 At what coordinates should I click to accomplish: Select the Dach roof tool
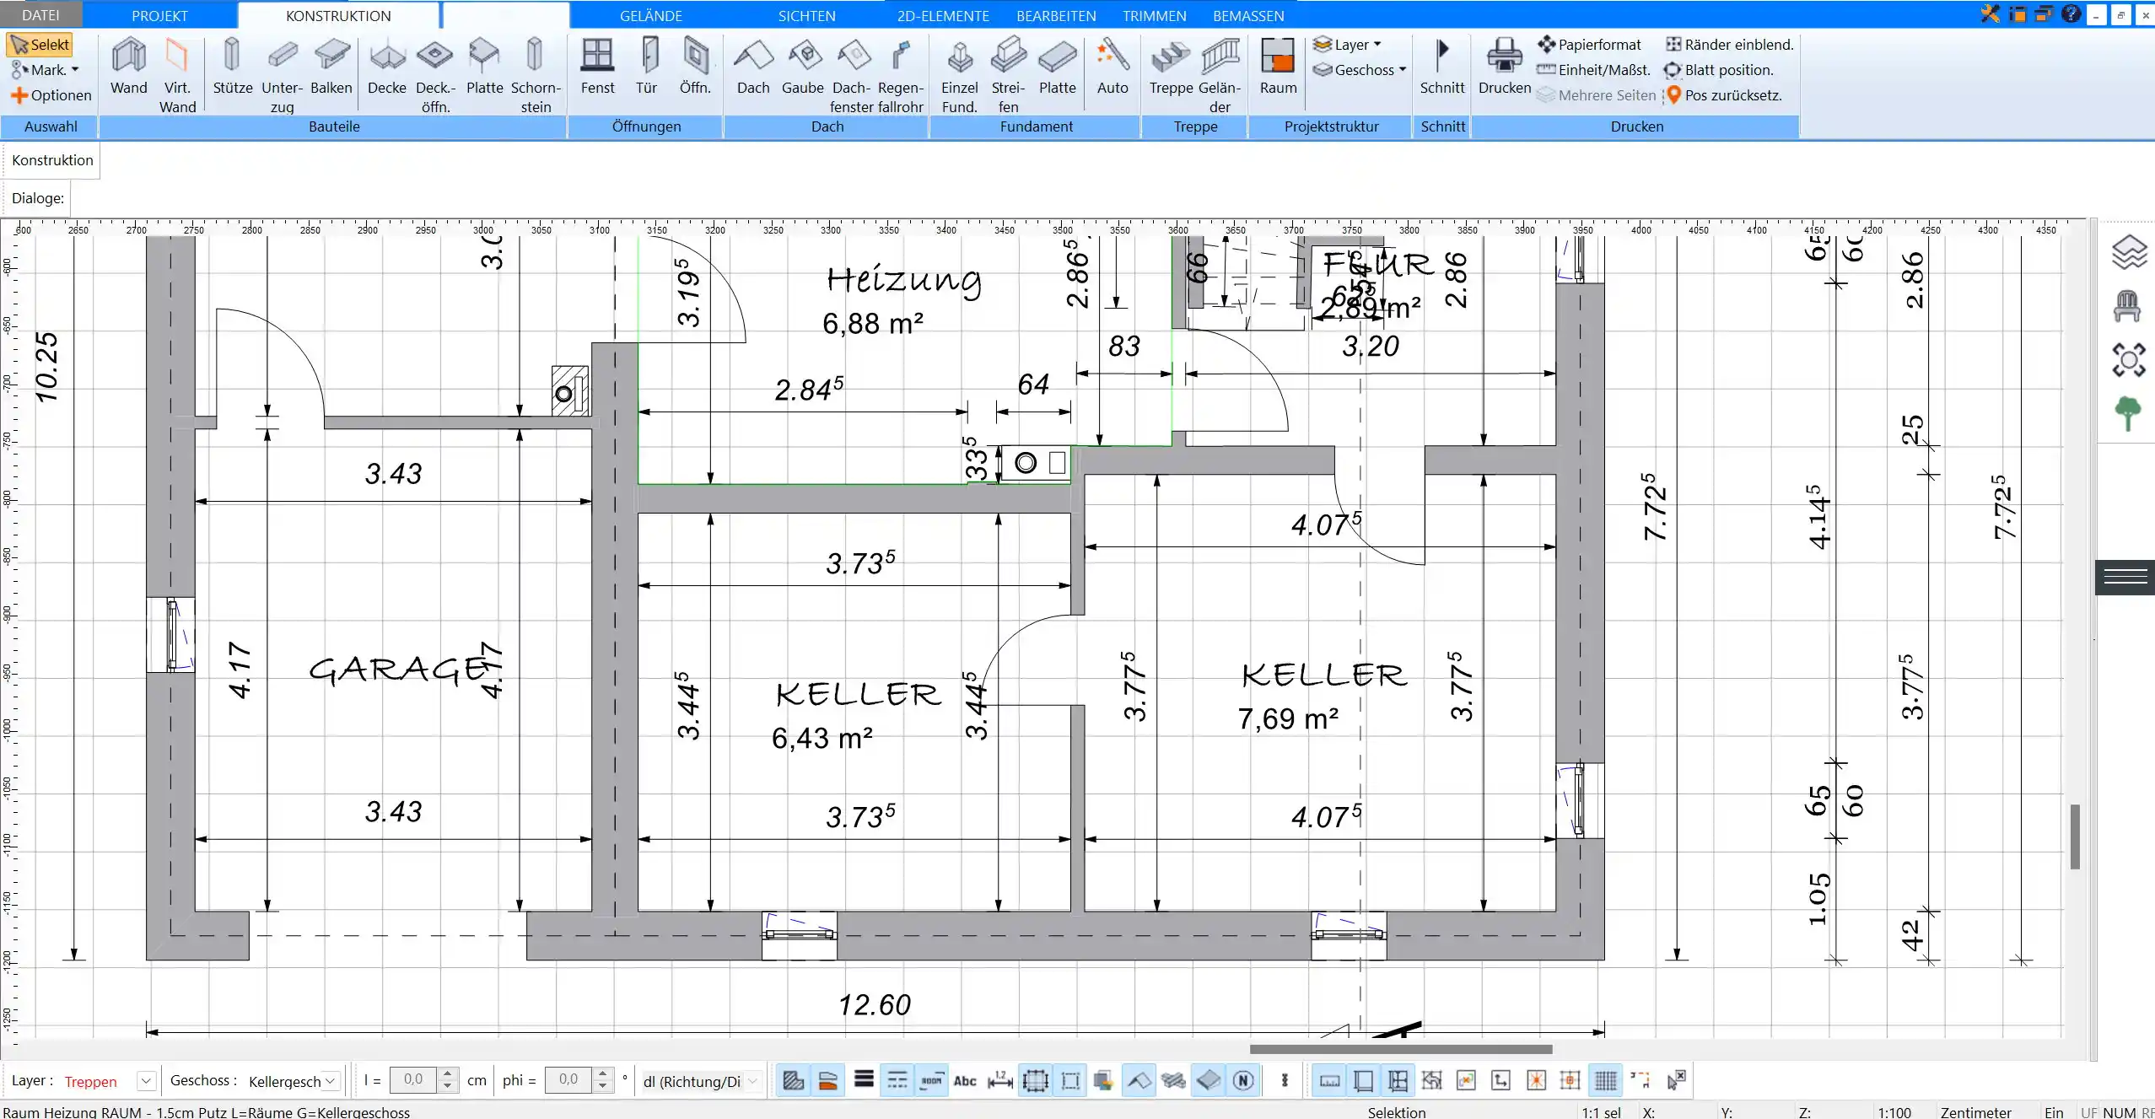753,67
